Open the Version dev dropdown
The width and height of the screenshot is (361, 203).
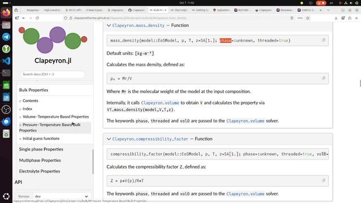(x=61, y=196)
